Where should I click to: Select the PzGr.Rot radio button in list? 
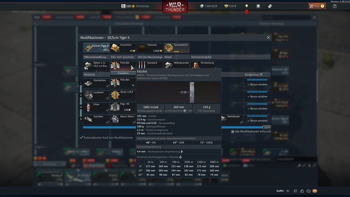click(x=133, y=85)
